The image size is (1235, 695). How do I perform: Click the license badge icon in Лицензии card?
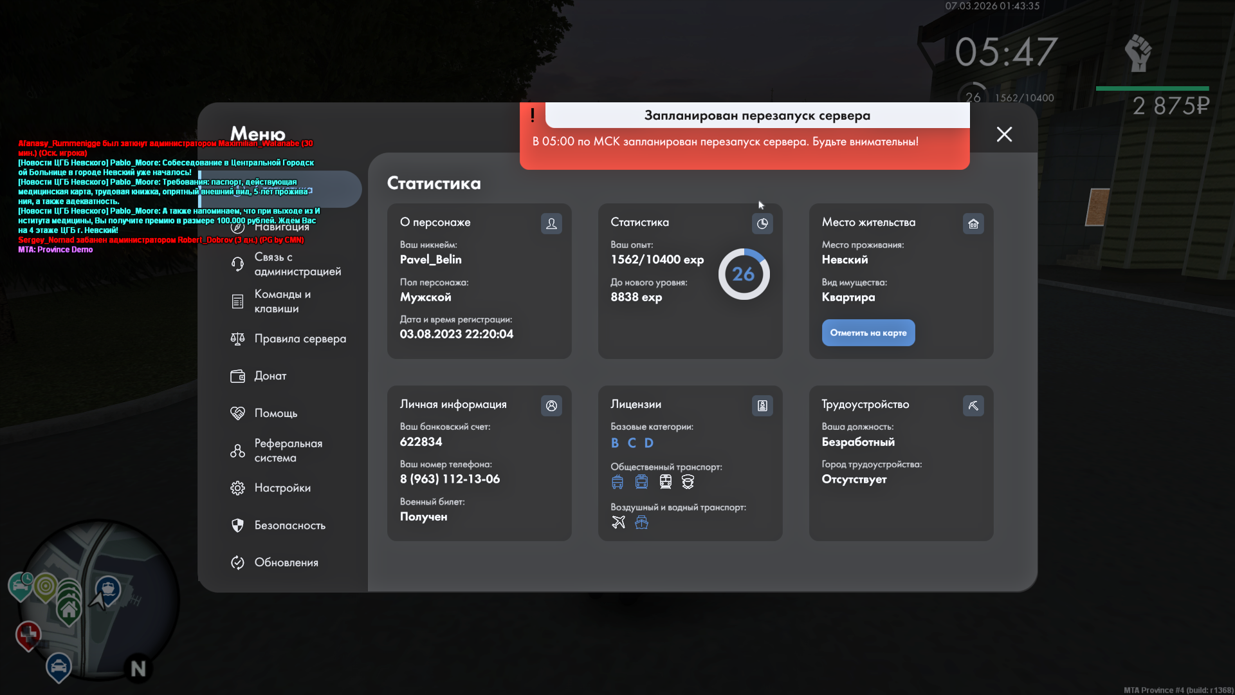point(762,405)
